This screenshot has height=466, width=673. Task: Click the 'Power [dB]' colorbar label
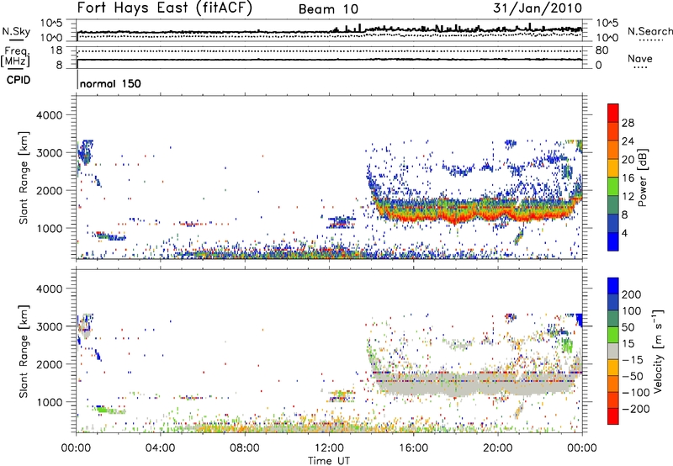point(643,177)
